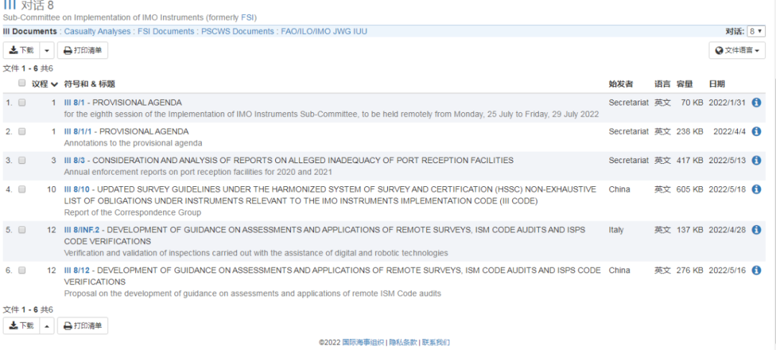Screen dimensions: 776x350
Task: Open document link III 8/12
Action: (x=77, y=270)
